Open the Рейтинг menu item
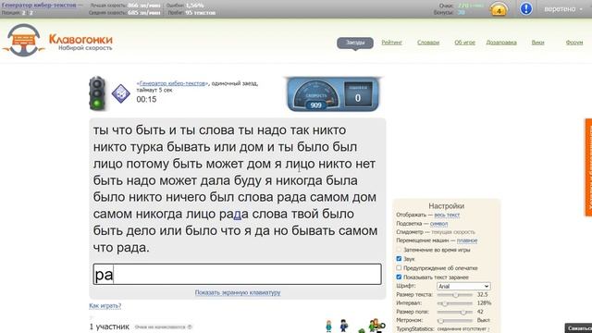The height and width of the screenshot is (333, 592). pos(391,43)
